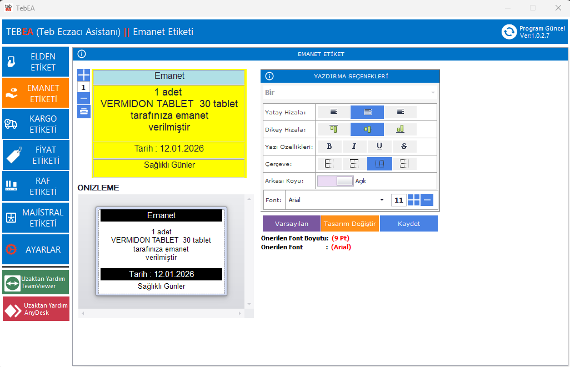This screenshot has height=367, width=570.
Task: Apply the left border frame icon
Action: click(329, 164)
